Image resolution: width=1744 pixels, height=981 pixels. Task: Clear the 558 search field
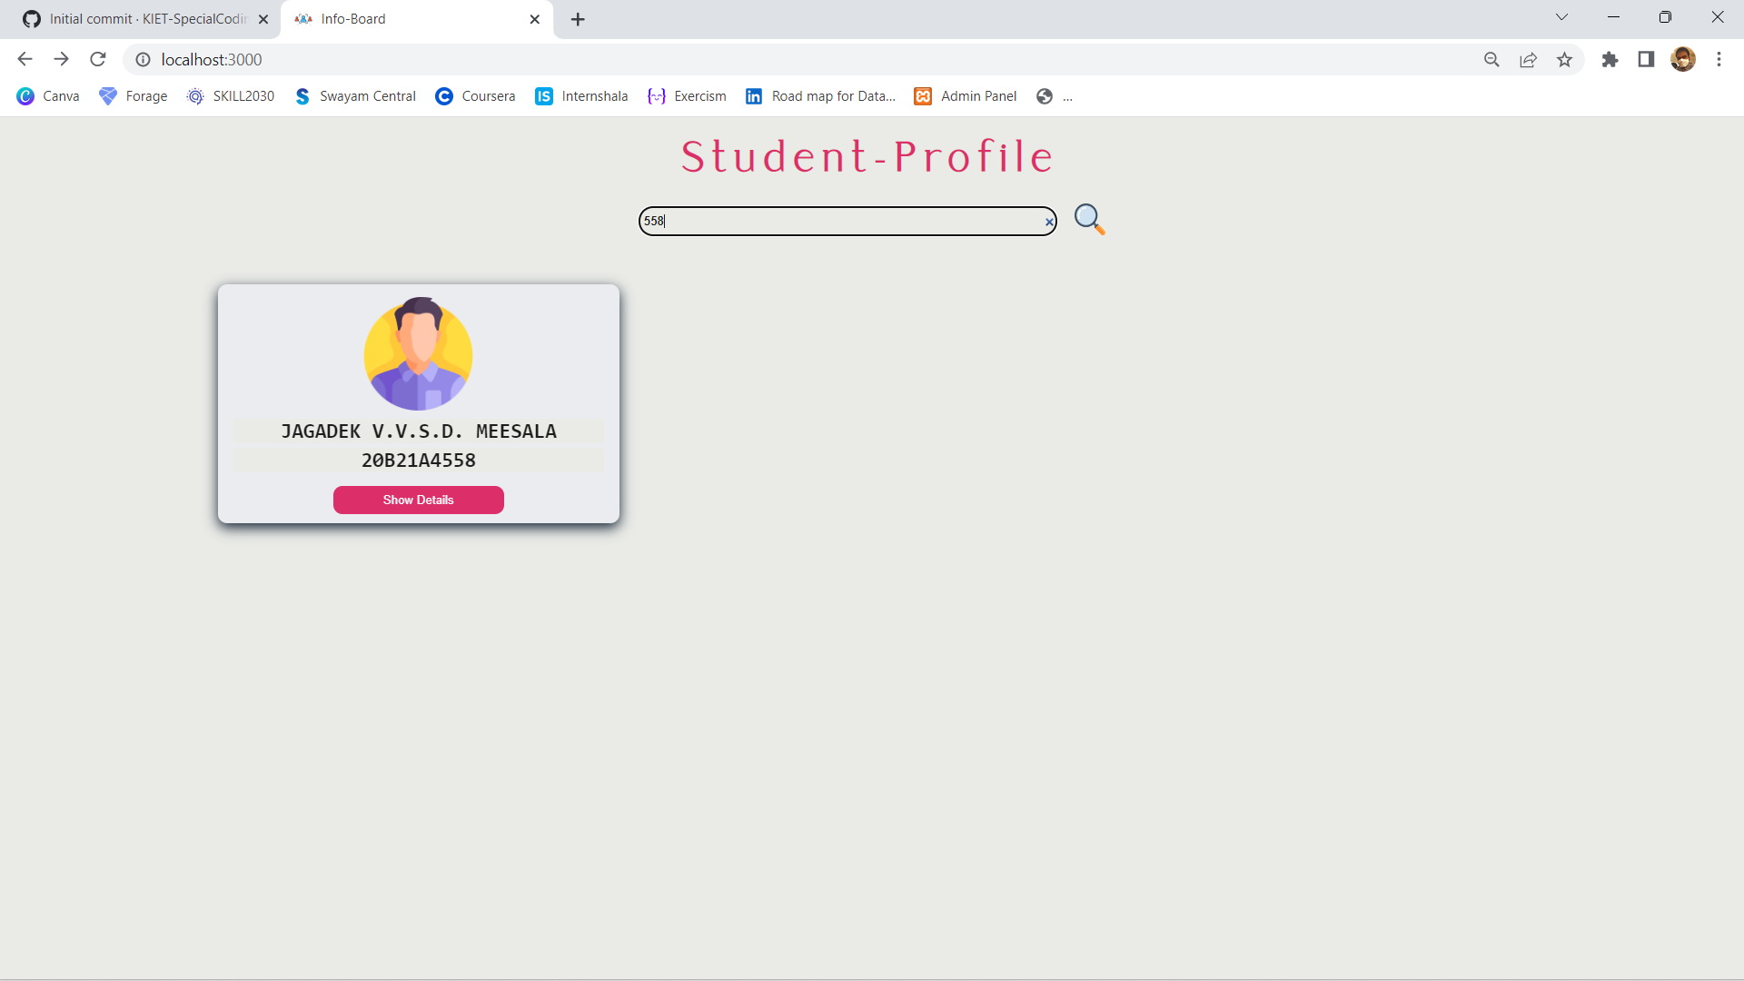pyautogui.click(x=1049, y=221)
